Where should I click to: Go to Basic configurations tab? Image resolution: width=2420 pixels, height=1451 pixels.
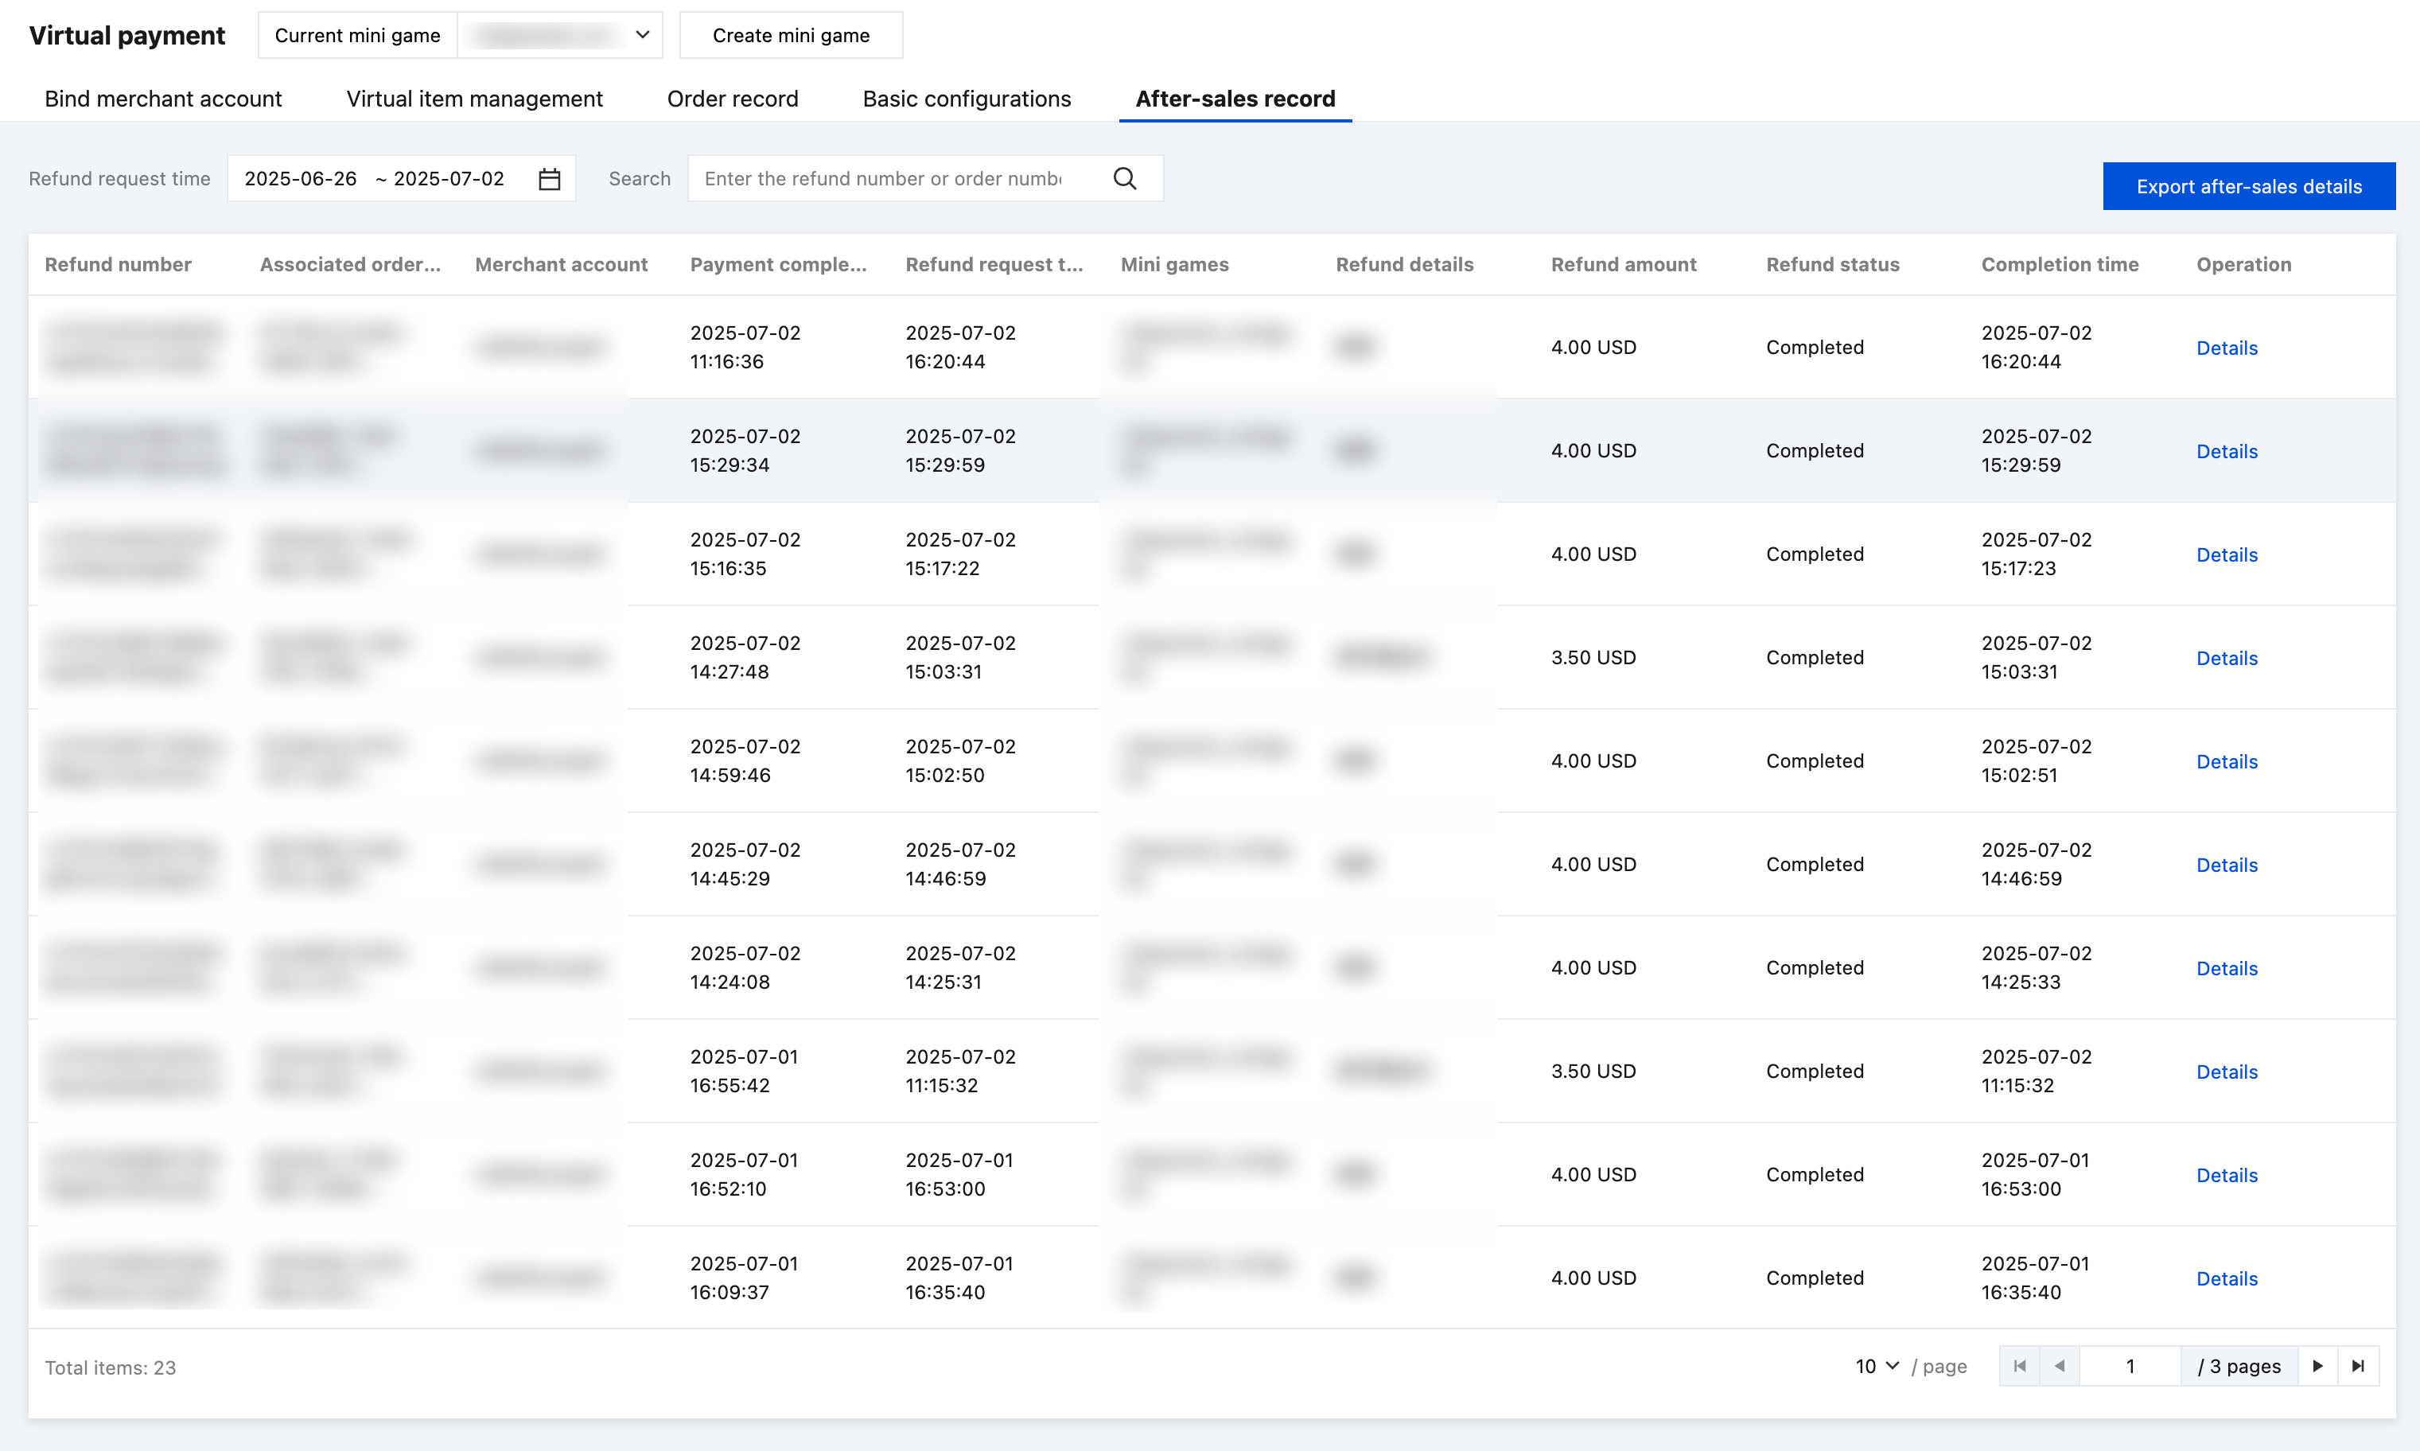pos(966,99)
